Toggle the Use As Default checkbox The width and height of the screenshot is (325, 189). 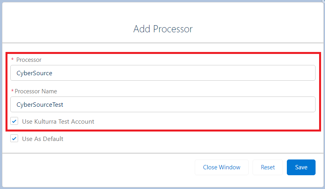pos(14,139)
